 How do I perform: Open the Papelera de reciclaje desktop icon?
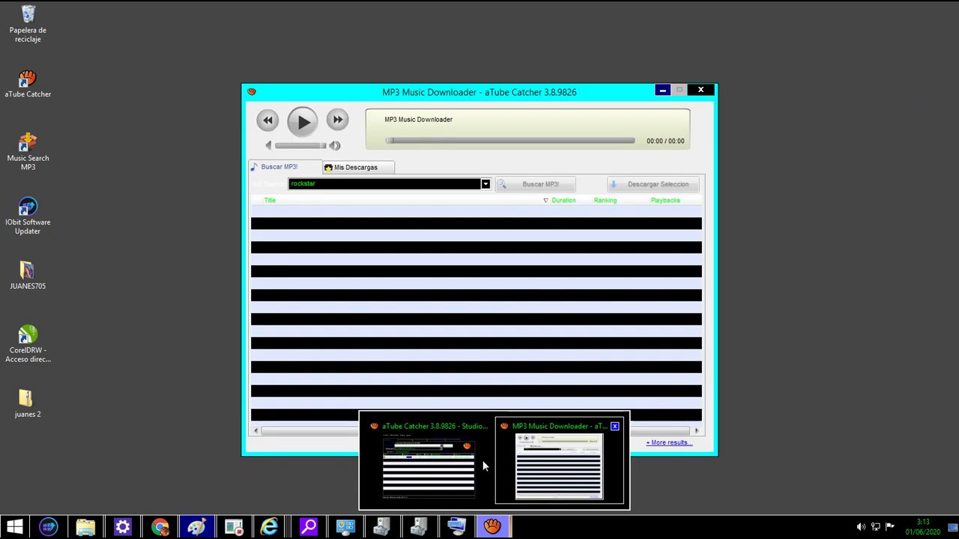(28, 24)
